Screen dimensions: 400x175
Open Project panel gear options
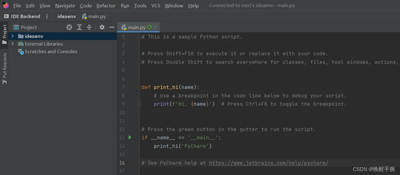click(x=102, y=27)
